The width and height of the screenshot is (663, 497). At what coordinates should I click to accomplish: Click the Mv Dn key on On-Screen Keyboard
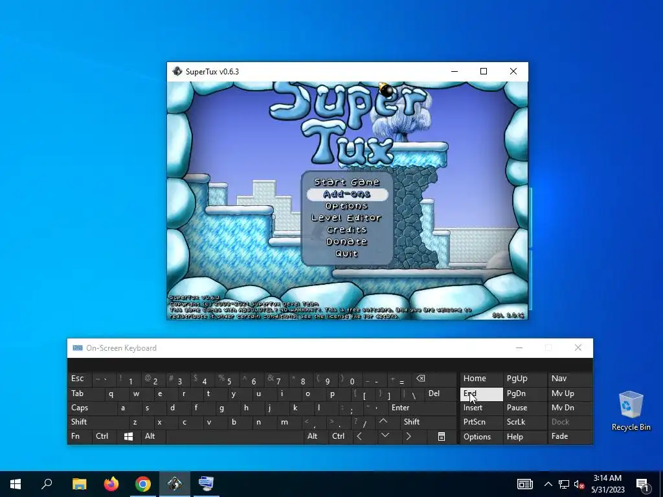(570, 408)
